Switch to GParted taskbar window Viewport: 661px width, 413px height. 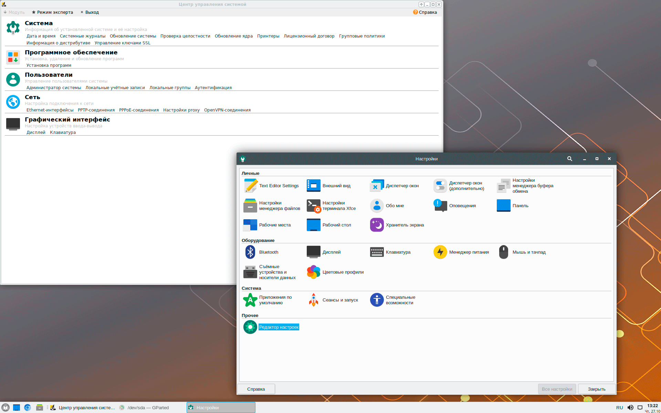click(x=148, y=408)
